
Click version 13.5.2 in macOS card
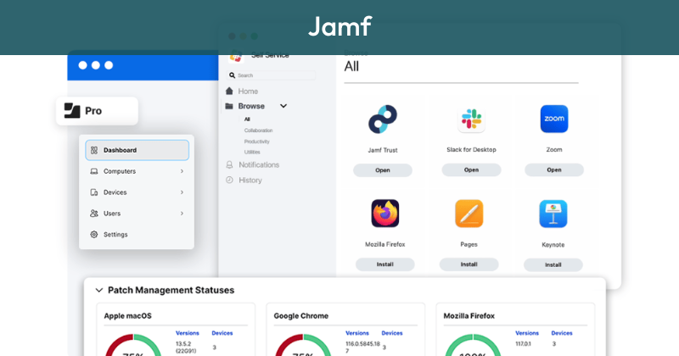click(186, 348)
